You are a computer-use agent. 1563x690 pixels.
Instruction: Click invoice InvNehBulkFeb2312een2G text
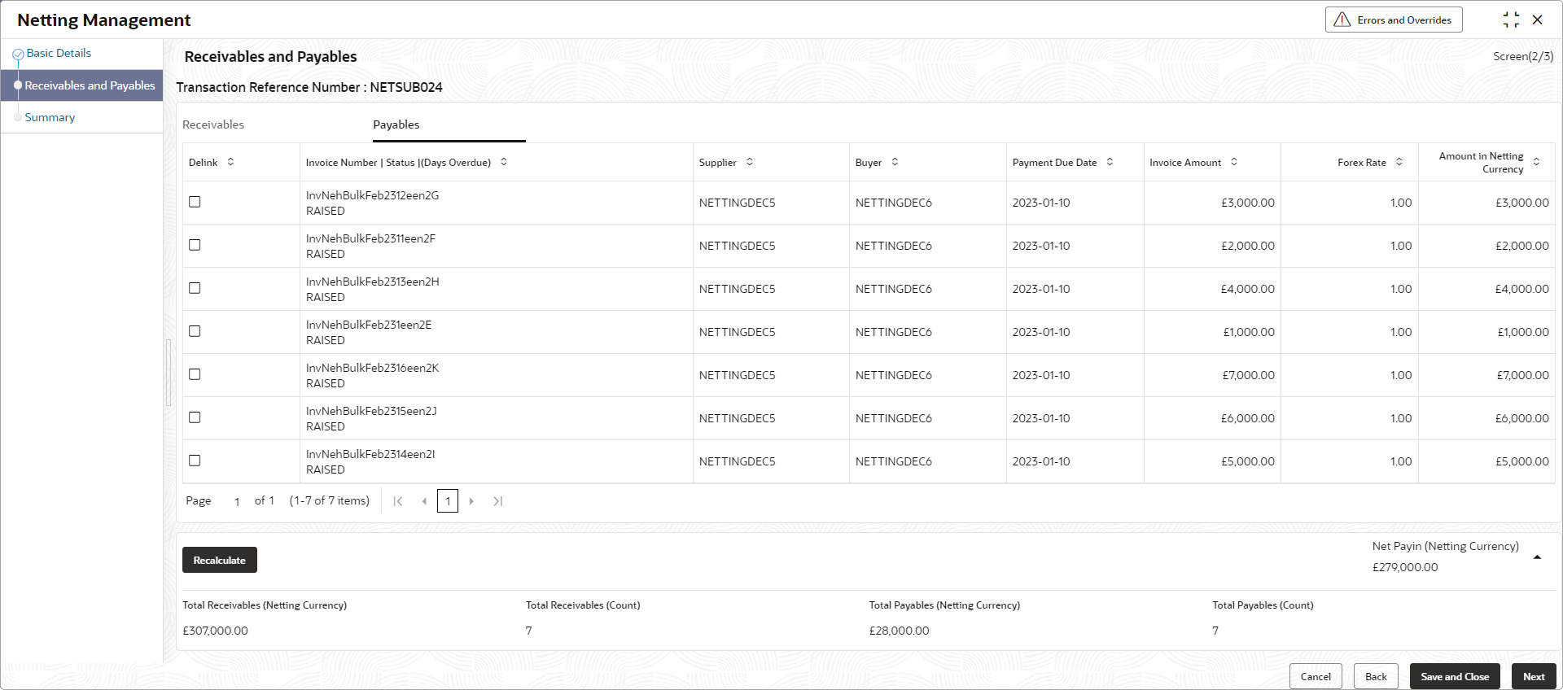pos(372,195)
